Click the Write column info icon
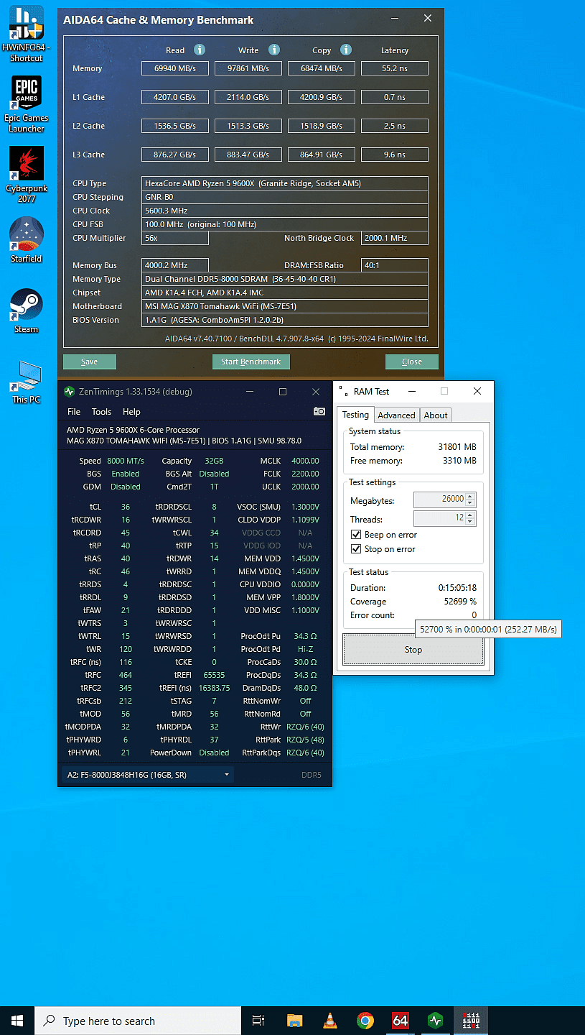Viewport: 585px width, 1035px height. point(274,50)
